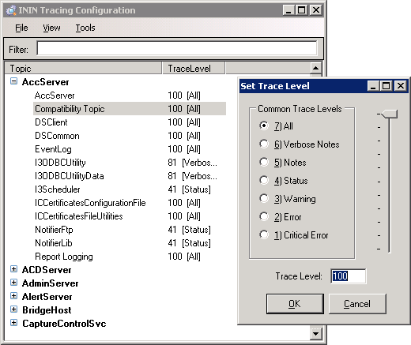This screenshot has height=345, width=411.
Task: Open the Tools menu
Action: 85,28
